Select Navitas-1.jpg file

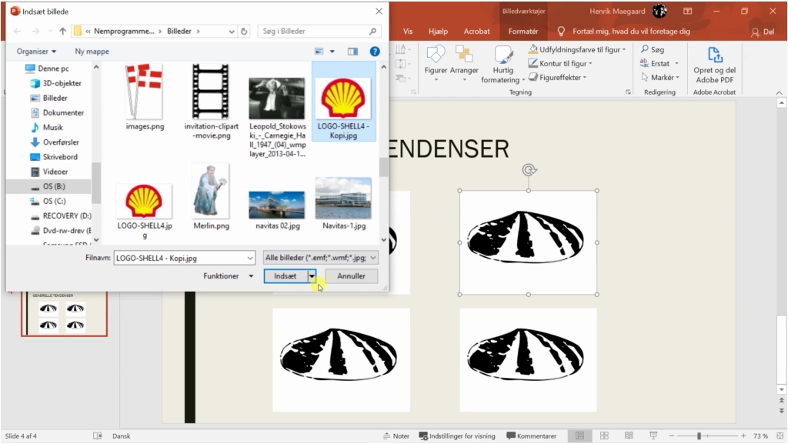344,203
